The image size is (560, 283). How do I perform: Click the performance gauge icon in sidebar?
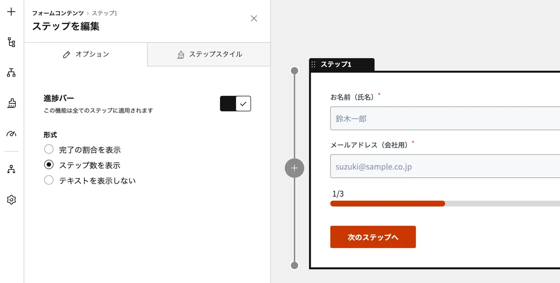coord(10,134)
